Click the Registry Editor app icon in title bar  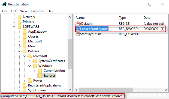(5, 4)
